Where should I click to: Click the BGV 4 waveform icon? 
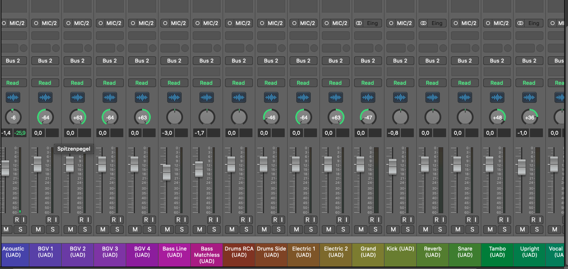(x=143, y=98)
